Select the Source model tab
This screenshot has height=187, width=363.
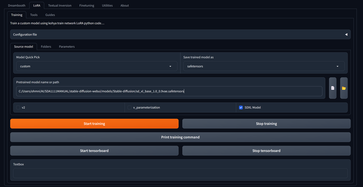(24, 47)
